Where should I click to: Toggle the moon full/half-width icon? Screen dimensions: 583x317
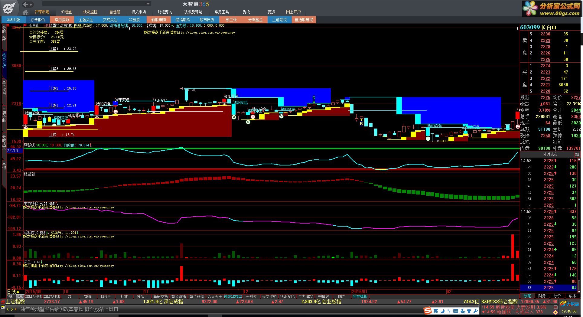pyautogui.click(x=442, y=311)
